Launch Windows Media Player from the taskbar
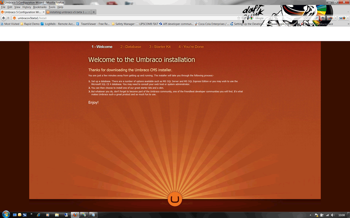The height and width of the screenshot is (218, 350). [48, 215]
